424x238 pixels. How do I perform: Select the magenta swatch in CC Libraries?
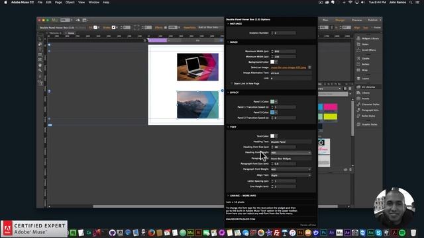[331, 107]
